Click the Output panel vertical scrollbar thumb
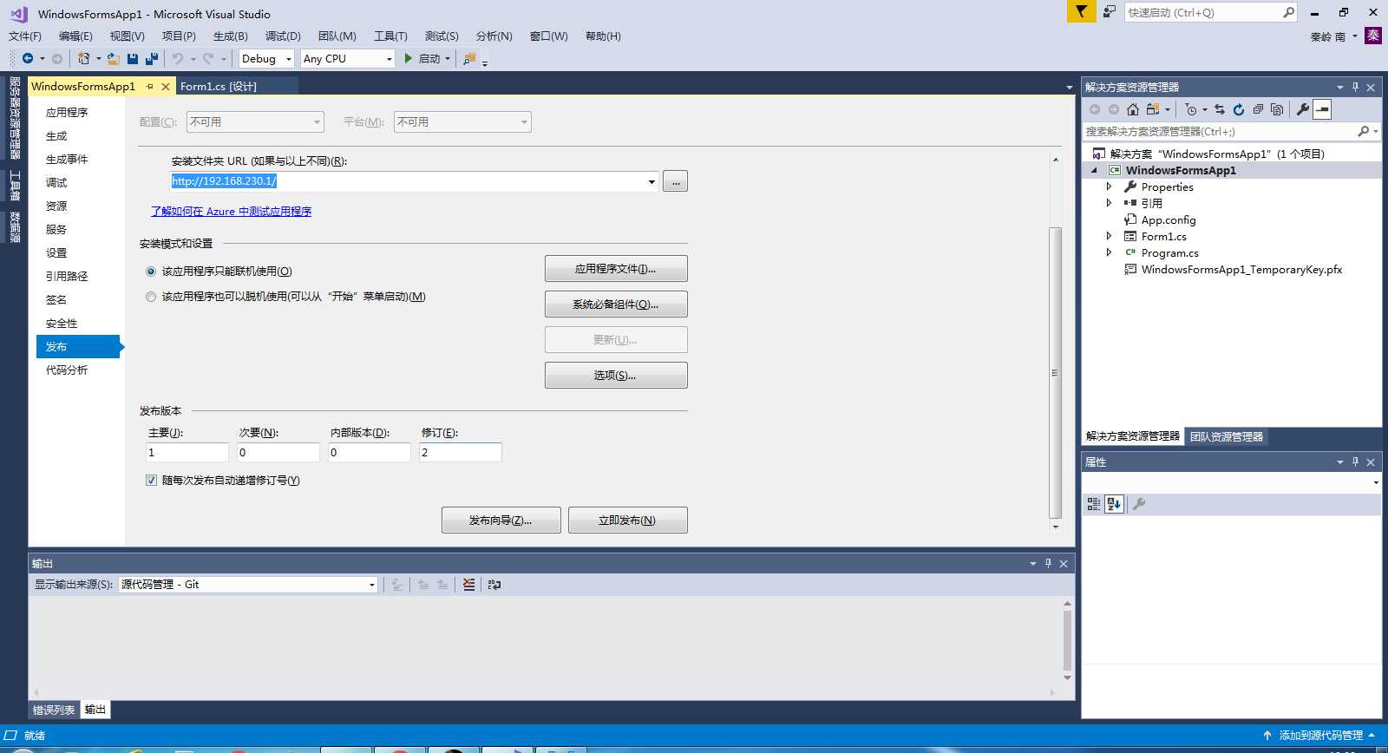The height and width of the screenshot is (753, 1388). coord(1067,640)
